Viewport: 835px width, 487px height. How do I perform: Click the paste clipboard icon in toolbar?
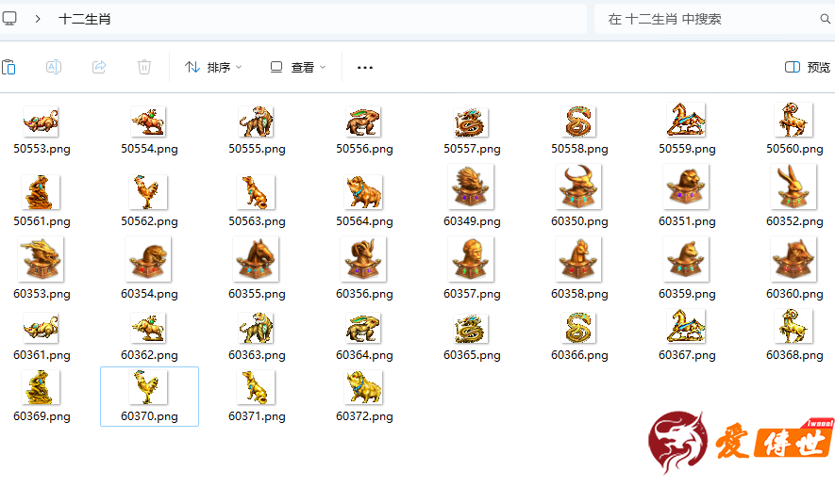(x=8, y=67)
